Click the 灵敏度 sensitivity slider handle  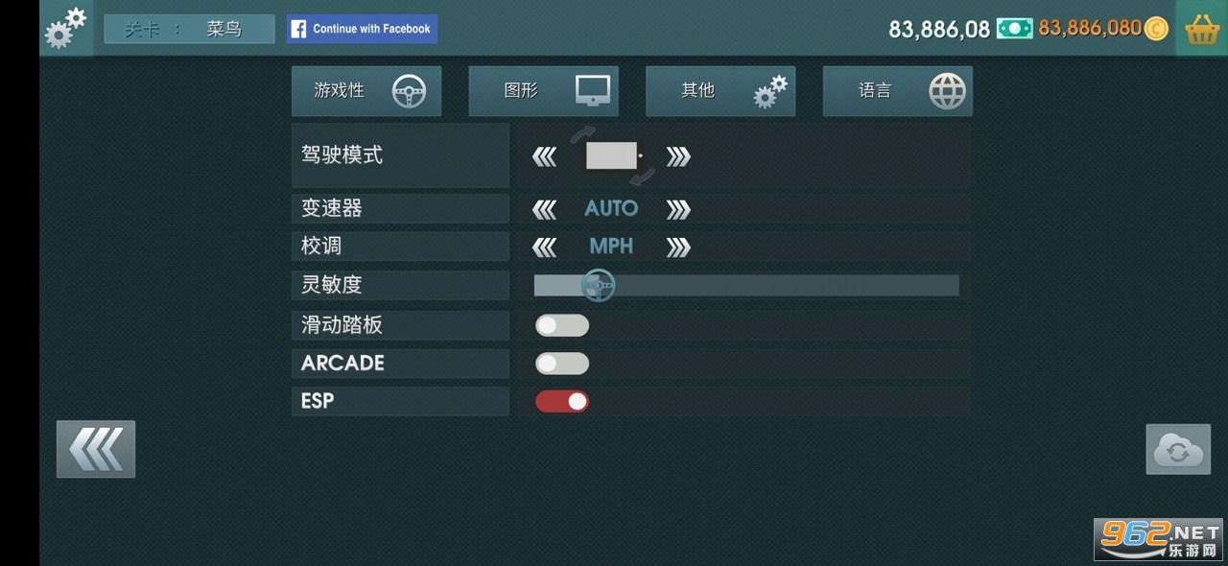(599, 285)
